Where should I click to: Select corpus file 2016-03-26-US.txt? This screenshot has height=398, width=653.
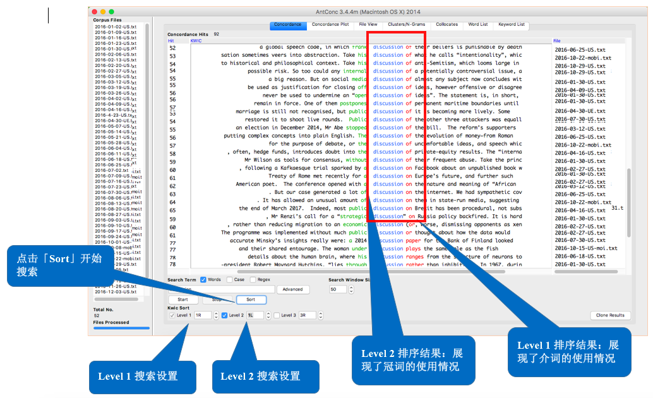(116, 93)
